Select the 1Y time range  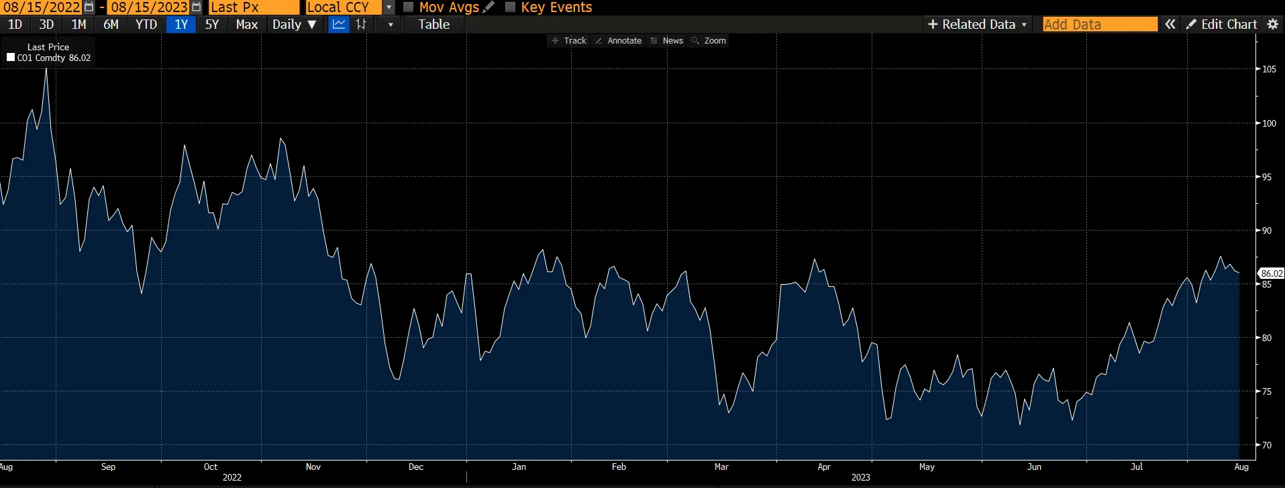point(181,24)
